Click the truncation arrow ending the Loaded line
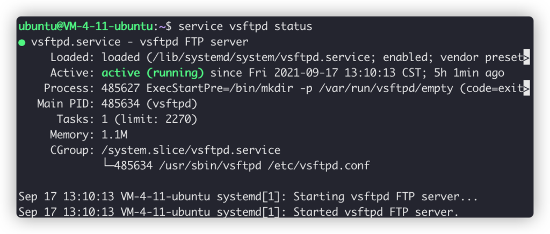The image size is (550, 234). click(526, 57)
